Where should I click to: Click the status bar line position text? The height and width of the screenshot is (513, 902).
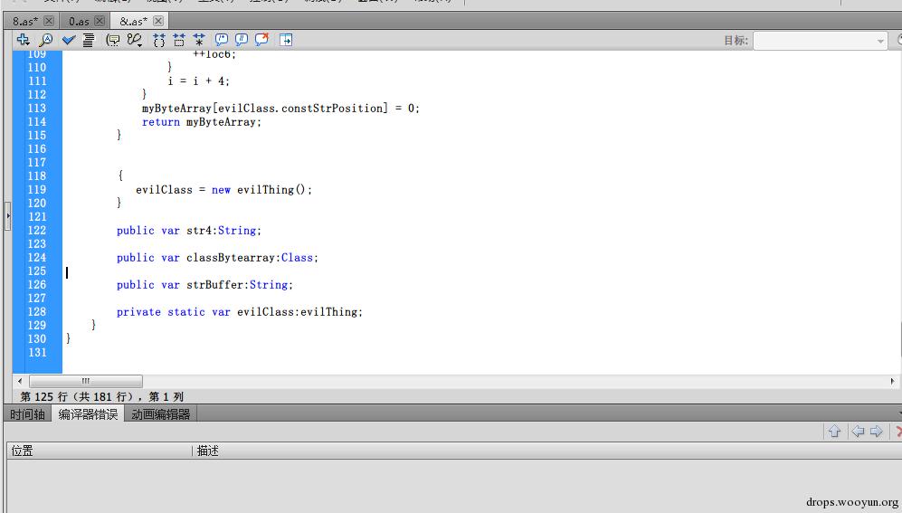[x=102, y=397]
